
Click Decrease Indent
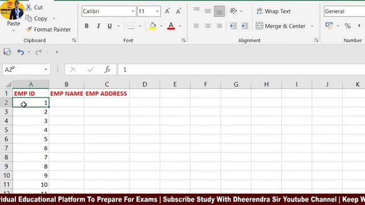pos(233,26)
